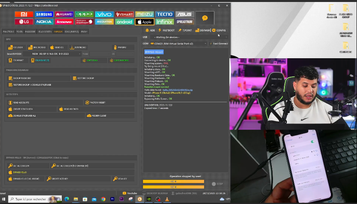Switch to the RAMDISK tab
This screenshot has height=204, width=357.
(58, 32)
